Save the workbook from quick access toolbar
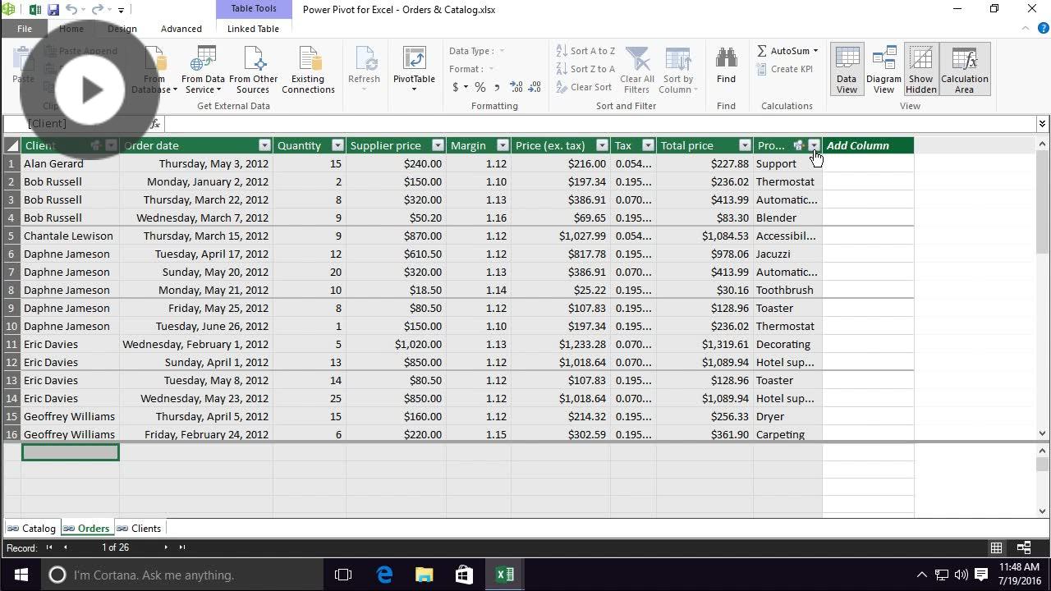The height and width of the screenshot is (591, 1051). tap(53, 10)
